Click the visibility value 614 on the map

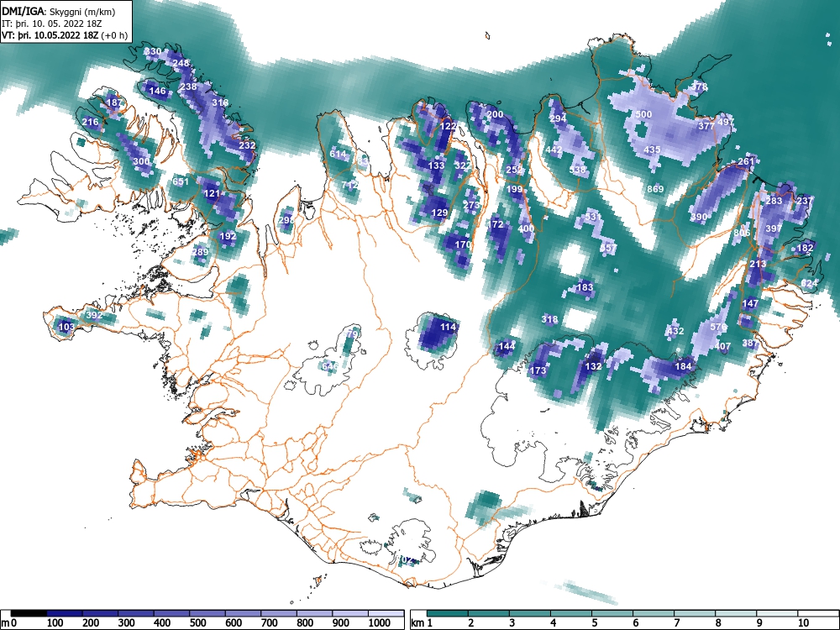tap(338, 154)
